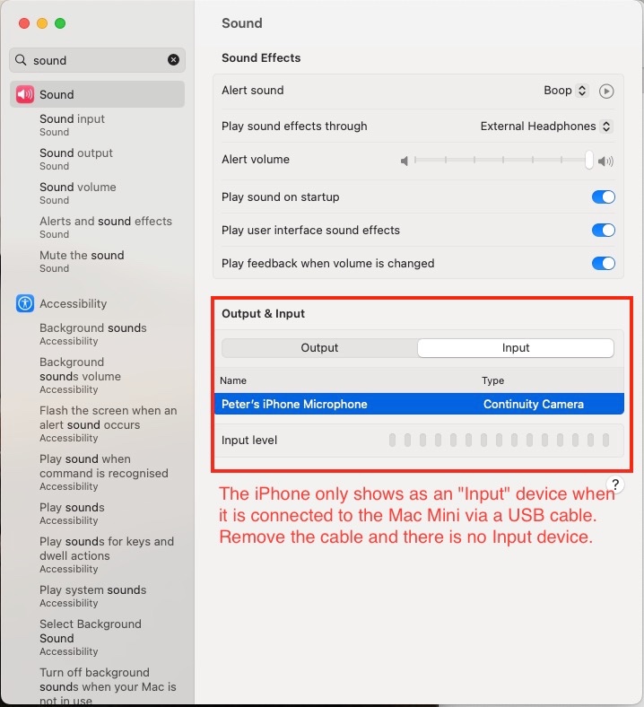Toggle Play sound on startup switch
The image size is (644, 707).
tap(604, 197)
